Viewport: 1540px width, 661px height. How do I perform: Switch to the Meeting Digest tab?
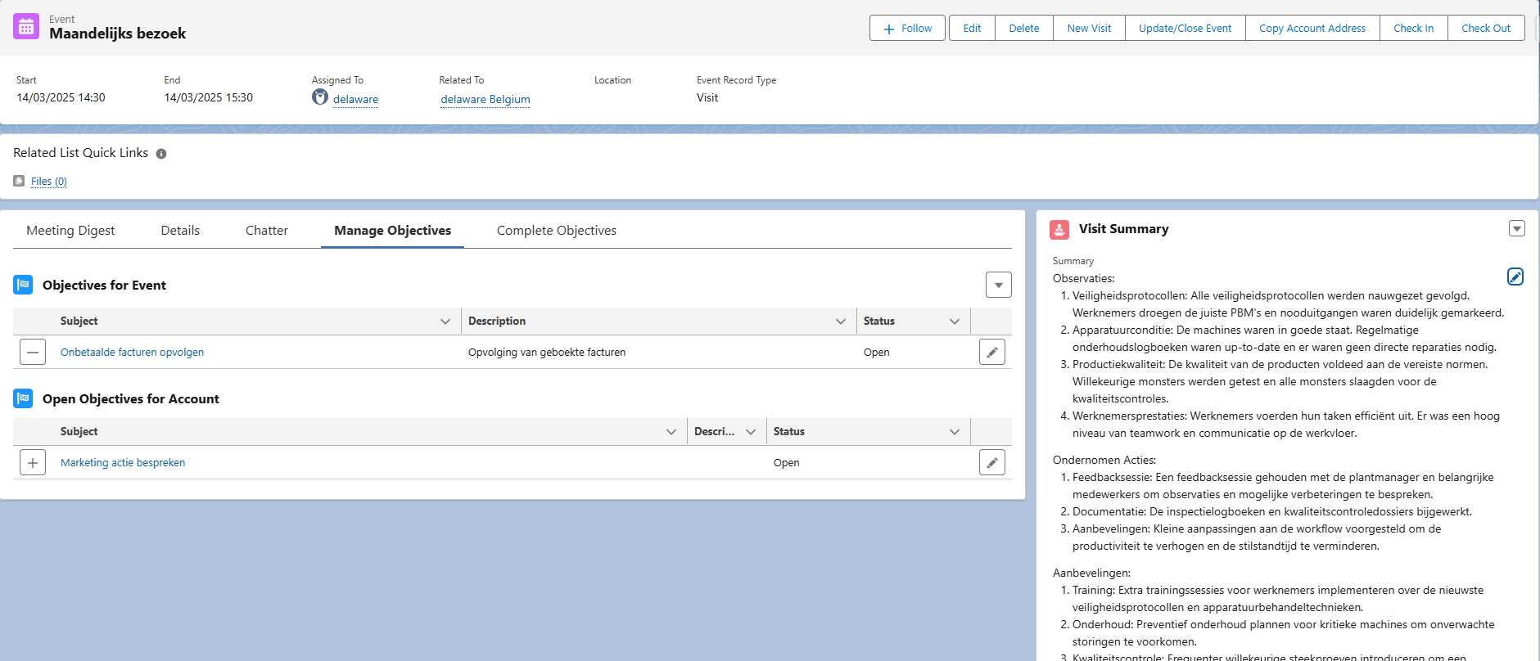(x=70, y=231)
